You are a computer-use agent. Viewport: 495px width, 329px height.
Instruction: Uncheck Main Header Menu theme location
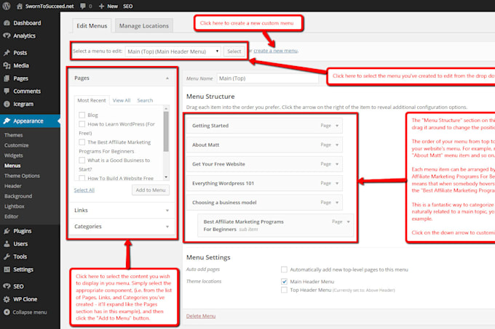click(x=284, y=282)
